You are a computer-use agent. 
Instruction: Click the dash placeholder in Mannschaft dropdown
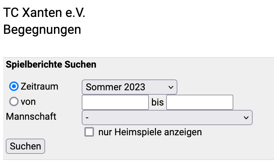click(87, 117)
